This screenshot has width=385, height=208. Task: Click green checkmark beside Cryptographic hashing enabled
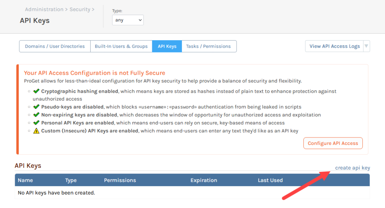pyautogui.click(x=36, y=91)
